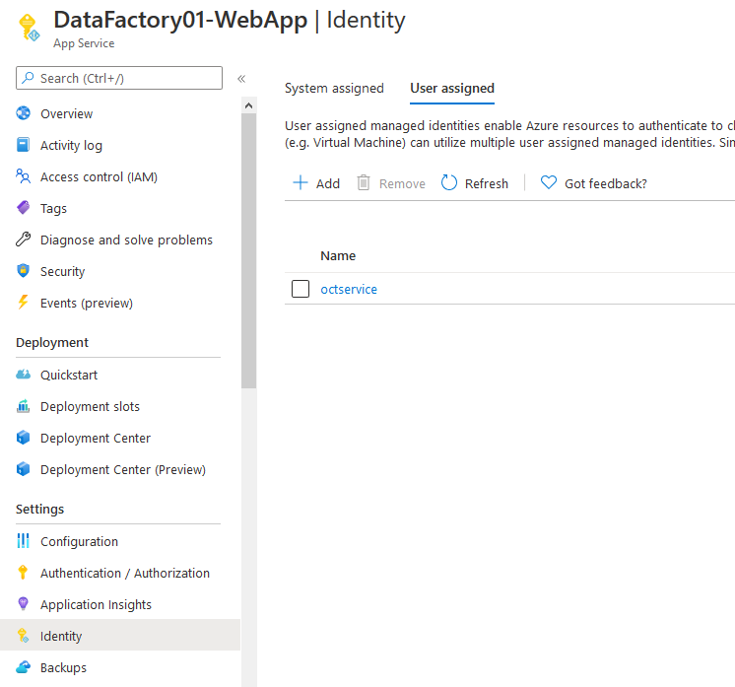Refresh the identity list

tap(475, 183)
